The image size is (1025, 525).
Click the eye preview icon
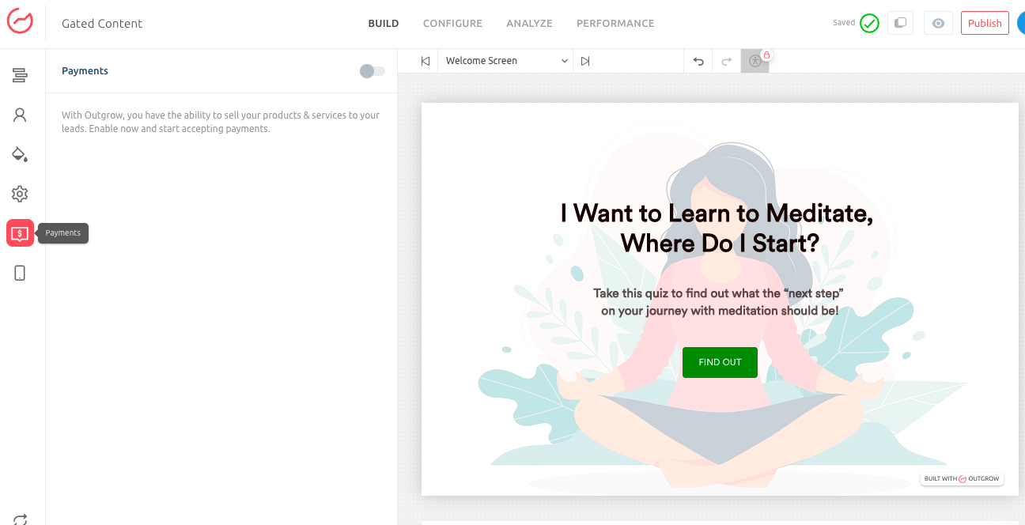click(938, 23)
